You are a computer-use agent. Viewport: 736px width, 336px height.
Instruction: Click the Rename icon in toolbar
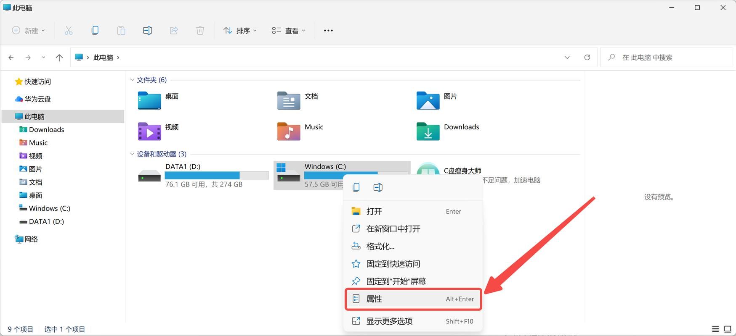147,30
